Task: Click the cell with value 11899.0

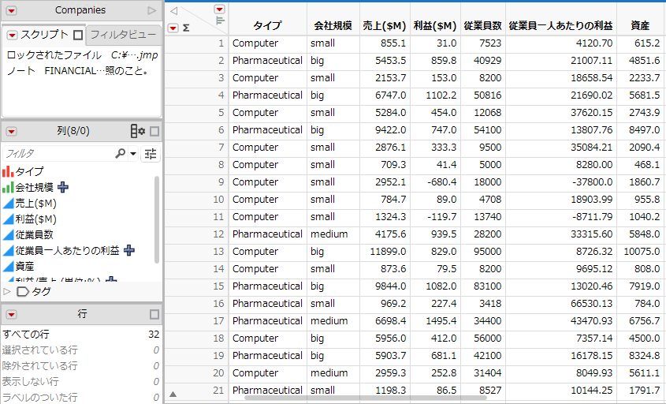Action: 385,252
